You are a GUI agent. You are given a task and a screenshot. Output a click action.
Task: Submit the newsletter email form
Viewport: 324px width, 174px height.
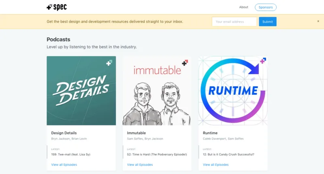pos(268,22)
